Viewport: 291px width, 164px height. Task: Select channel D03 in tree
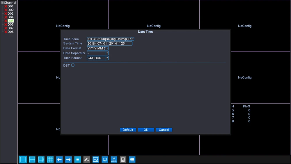pyautogui.click(x=10, y=14)
